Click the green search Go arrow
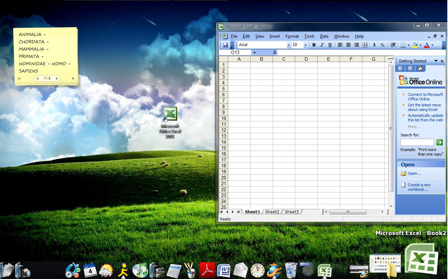Screen dimensions: 448x279 coord(440,142)
